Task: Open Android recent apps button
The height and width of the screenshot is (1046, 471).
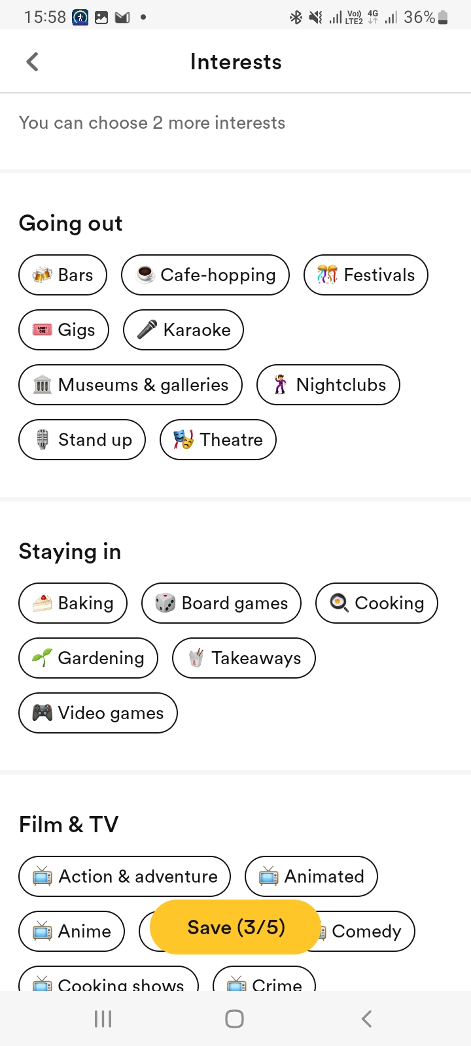Action: tap(103, 1019)
